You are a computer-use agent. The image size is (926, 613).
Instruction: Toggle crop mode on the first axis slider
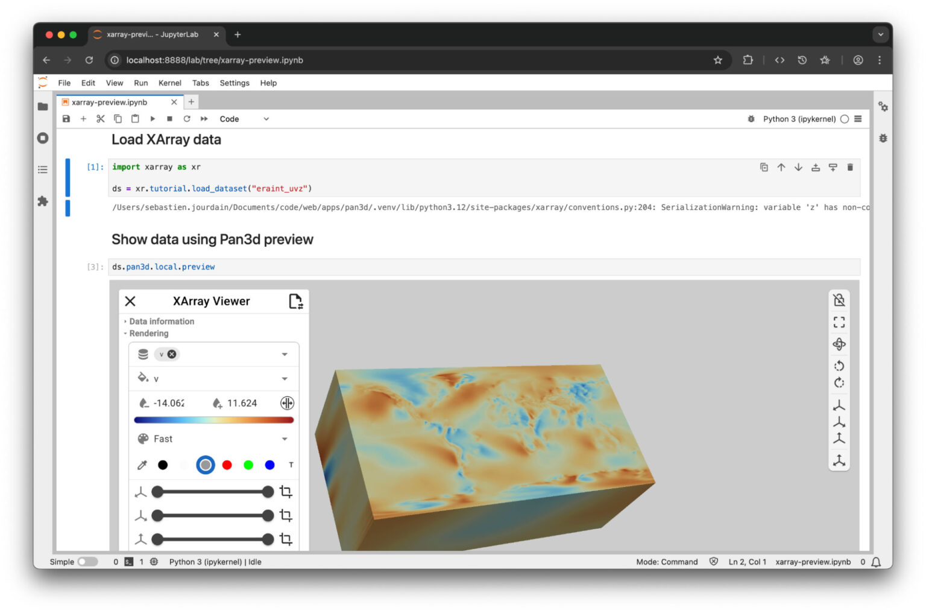286,492
